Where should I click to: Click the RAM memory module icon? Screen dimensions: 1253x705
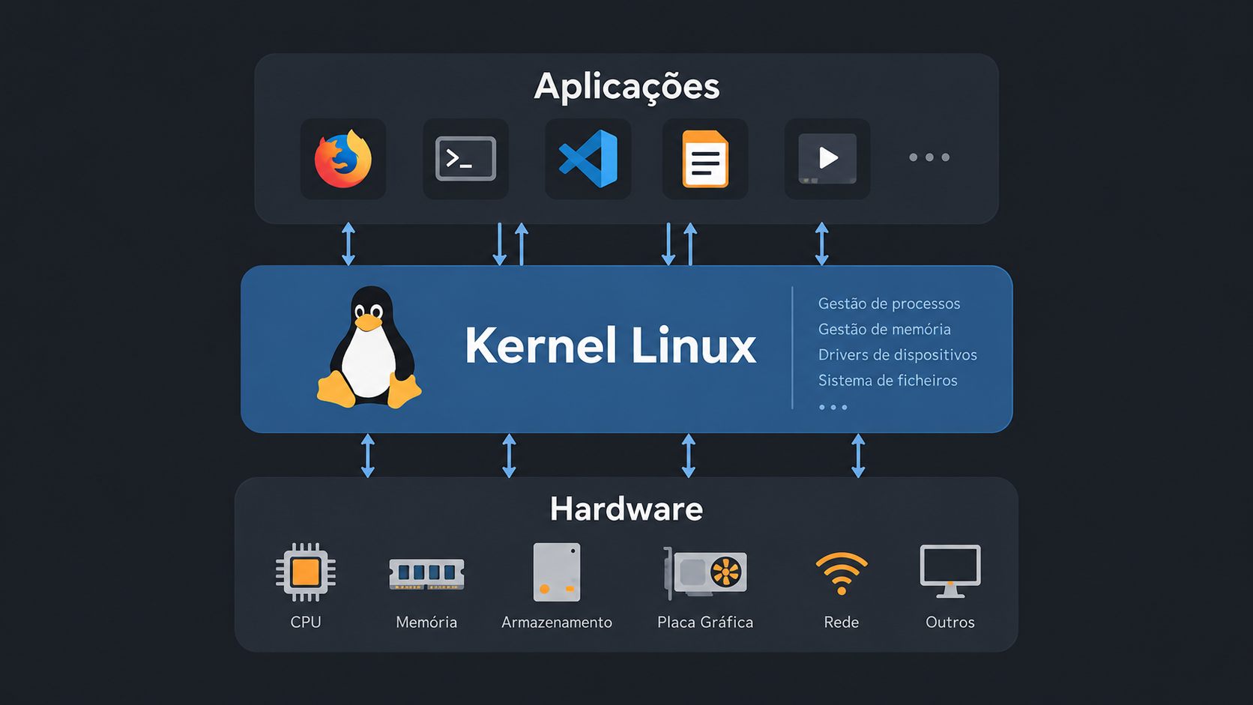point(426,574)
